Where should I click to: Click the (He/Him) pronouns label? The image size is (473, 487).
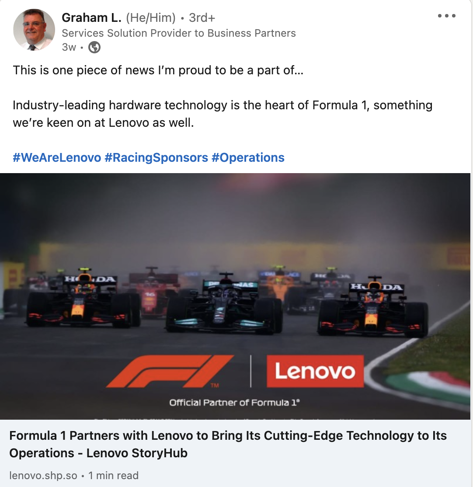151,17
